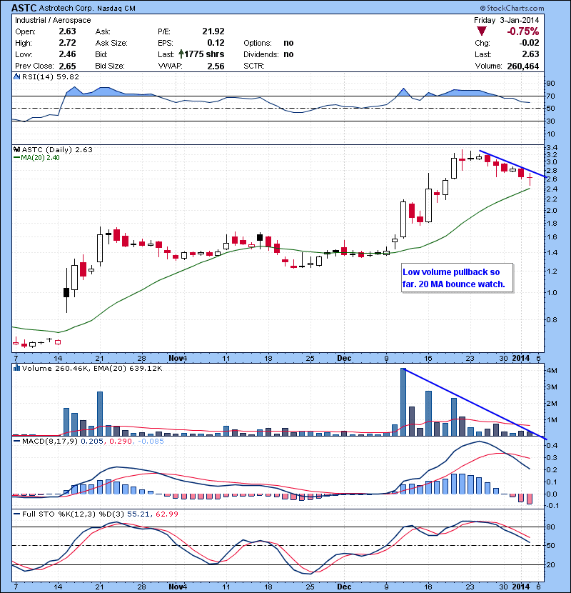
Task: Click the Dec date label under the price chart
Action: pyautogui.click(x=344, y=358)
